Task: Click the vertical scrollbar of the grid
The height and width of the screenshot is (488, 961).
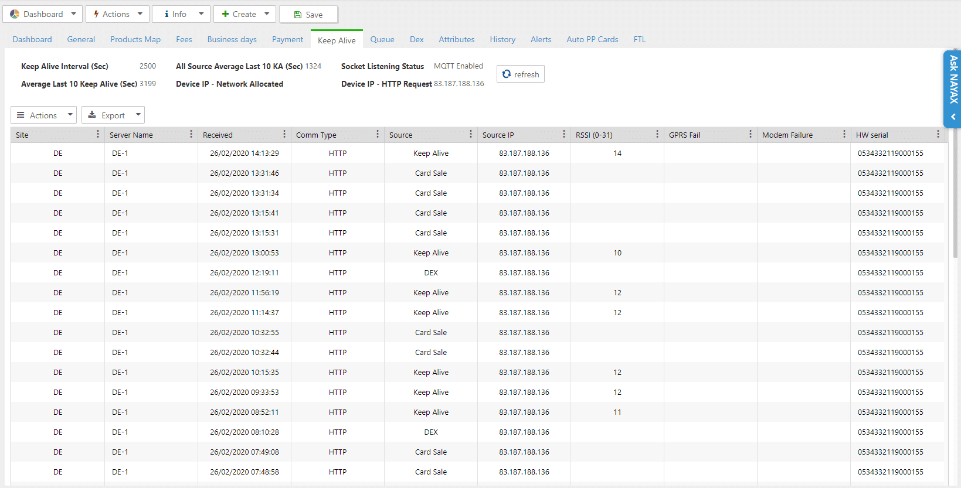Action: (955, 193)
